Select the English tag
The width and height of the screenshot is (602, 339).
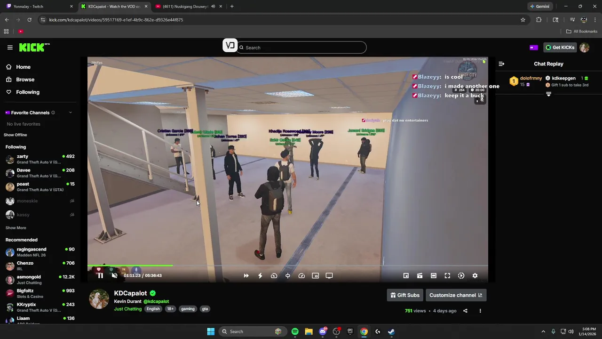[153, 309]
